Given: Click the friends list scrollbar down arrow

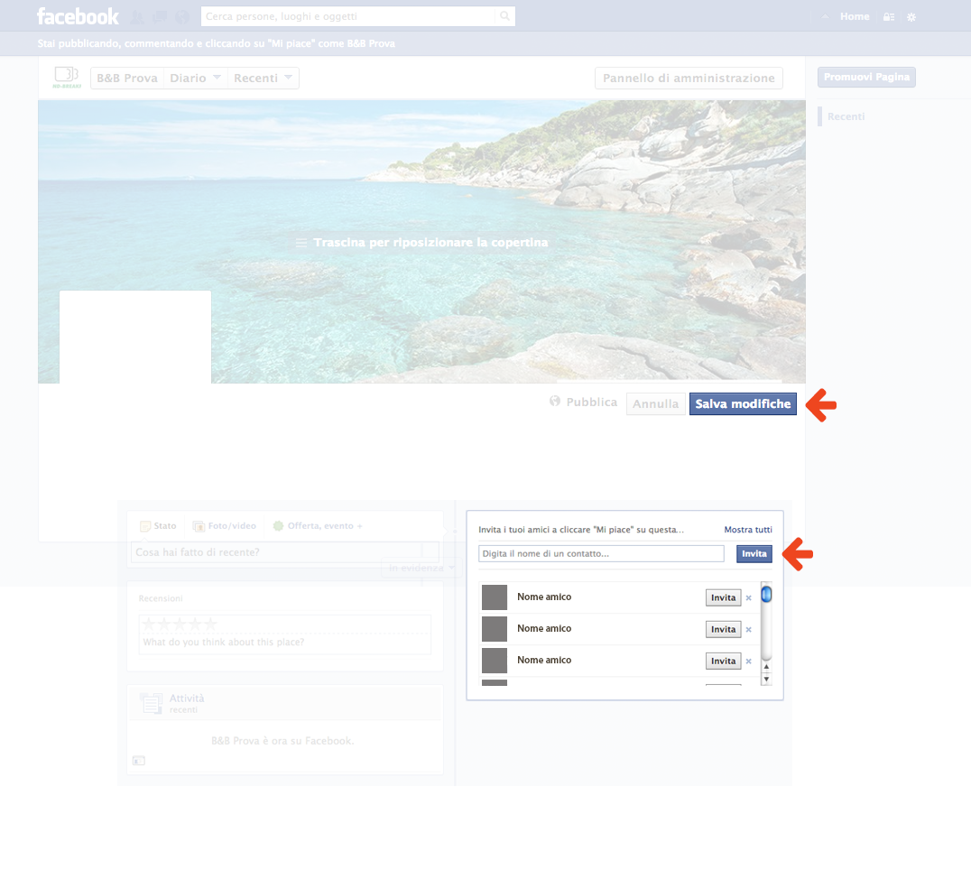Looking at the screenshot, I should 766,679.
